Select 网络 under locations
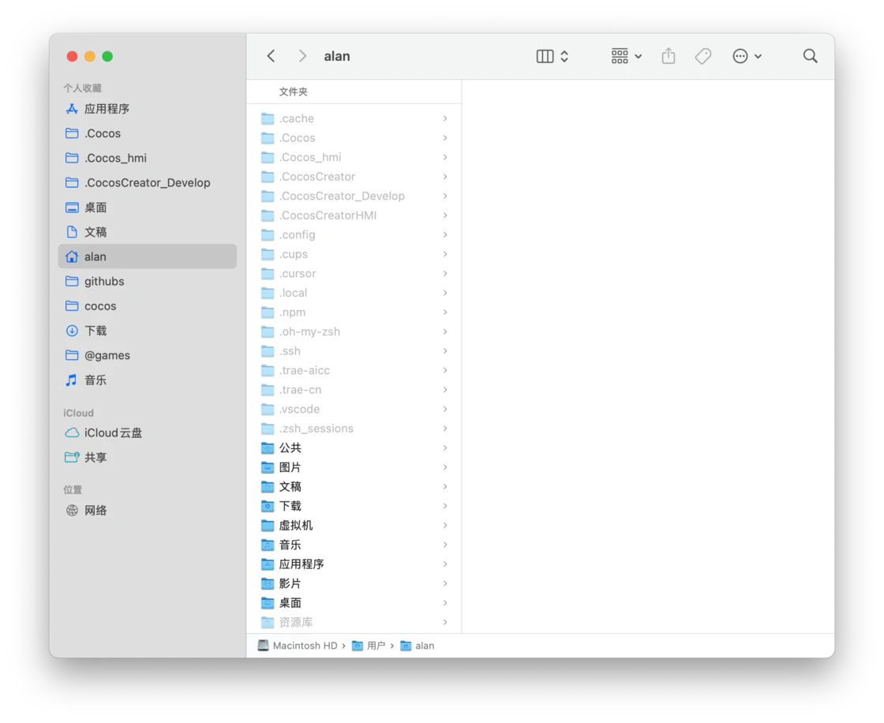 coord(96,511)
